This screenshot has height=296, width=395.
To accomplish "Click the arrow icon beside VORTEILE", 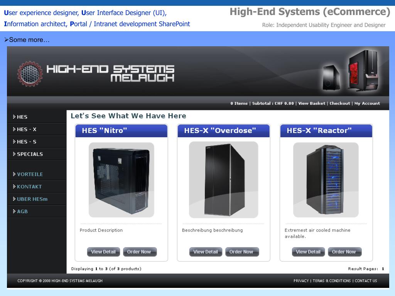I will 14,174.
